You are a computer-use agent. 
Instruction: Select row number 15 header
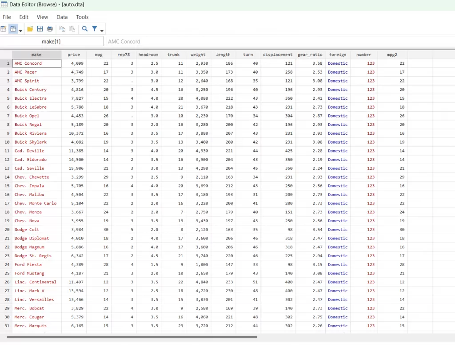(x=7, y=186)
